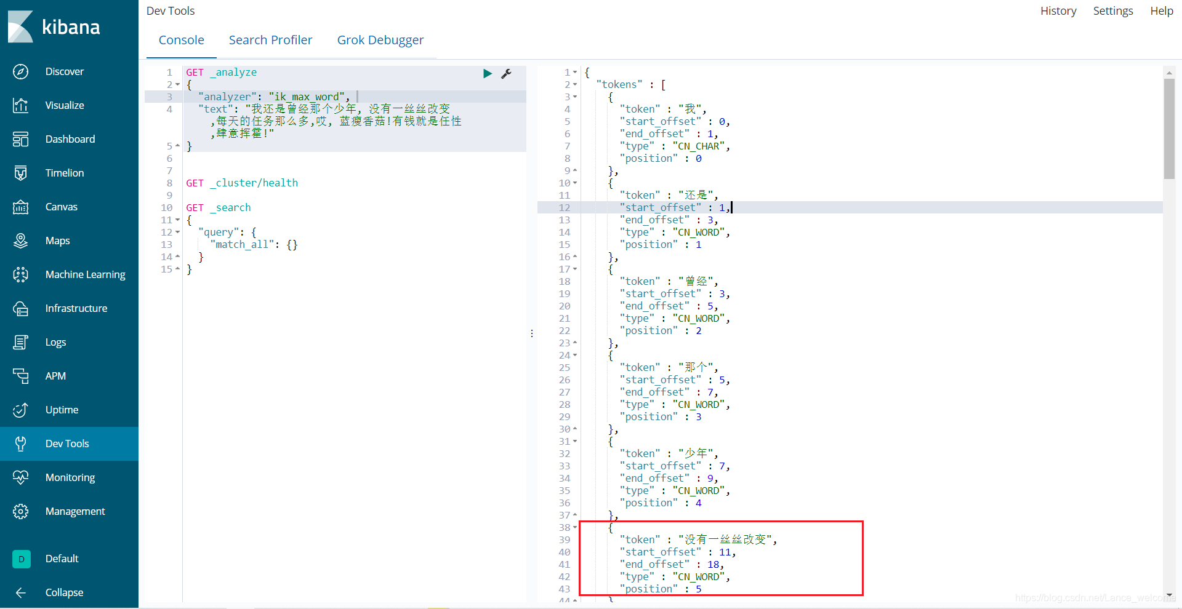Collapse the token object at response line 10
This screenshot has width=1182, height=609.
pos(574,183)
